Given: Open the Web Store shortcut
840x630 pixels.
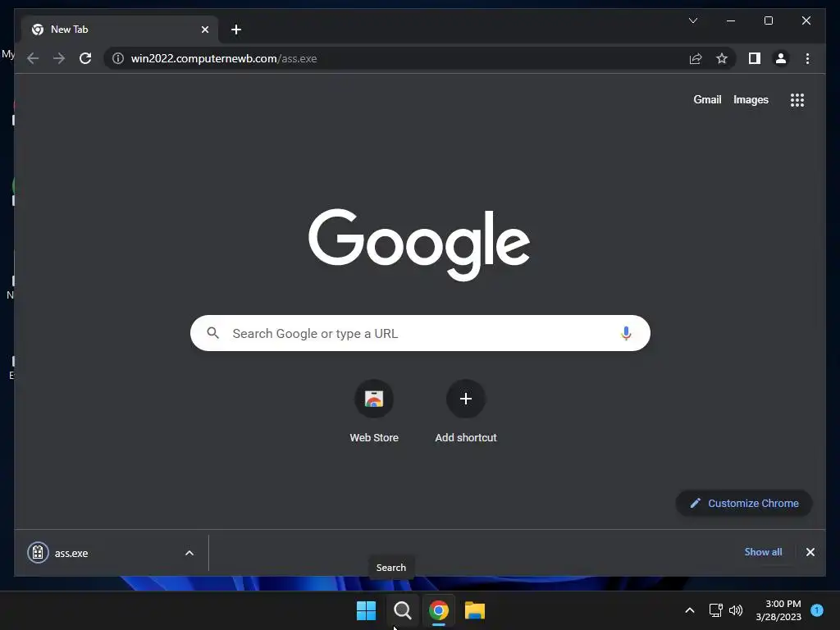Looking at the screenshot, I should click(374, 412).
